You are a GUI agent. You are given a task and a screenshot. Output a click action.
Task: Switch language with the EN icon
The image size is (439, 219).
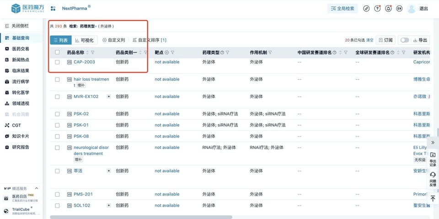click(399, 9)
